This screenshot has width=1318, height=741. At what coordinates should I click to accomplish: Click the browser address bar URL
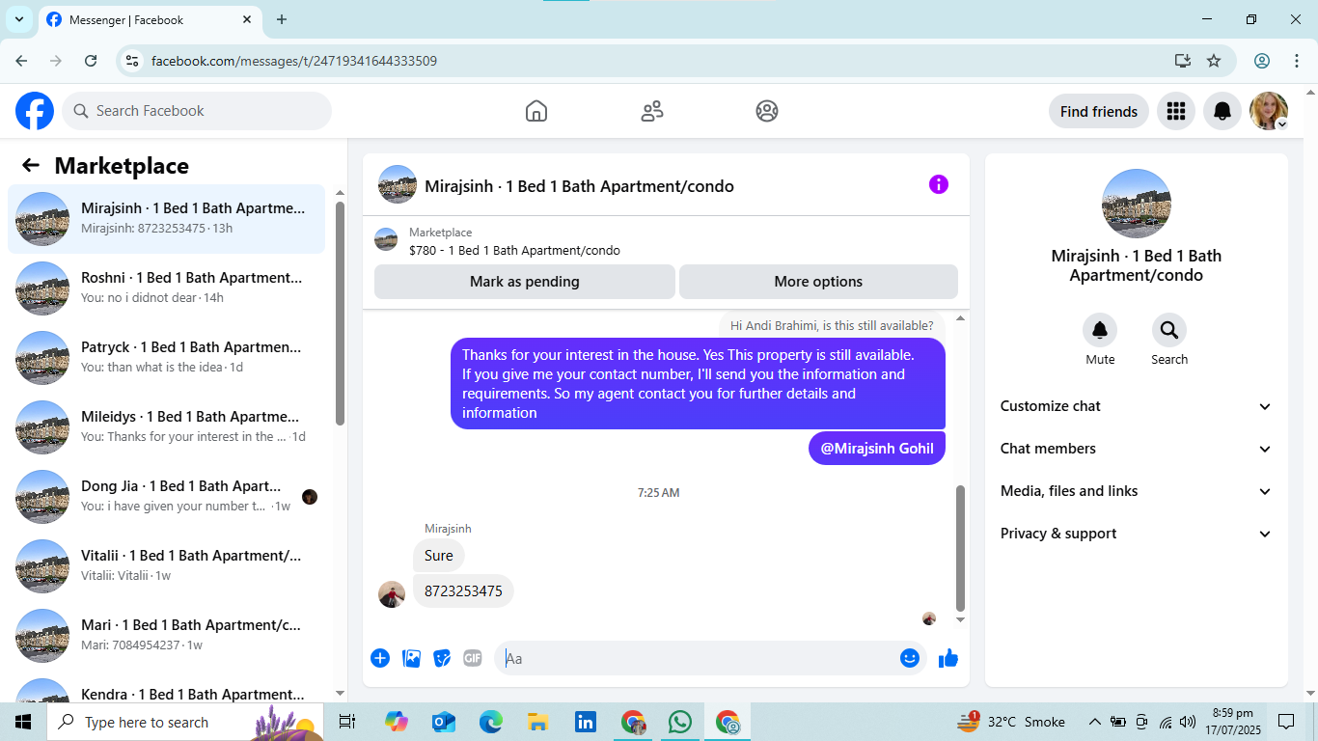coord(294,61)
